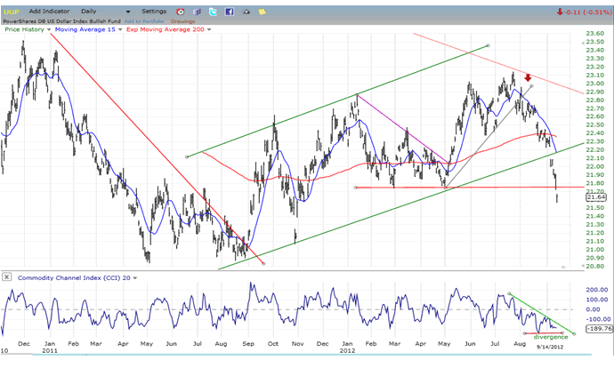
Task: Click the divergence annotation label
Action: click(x=551, y=337)
